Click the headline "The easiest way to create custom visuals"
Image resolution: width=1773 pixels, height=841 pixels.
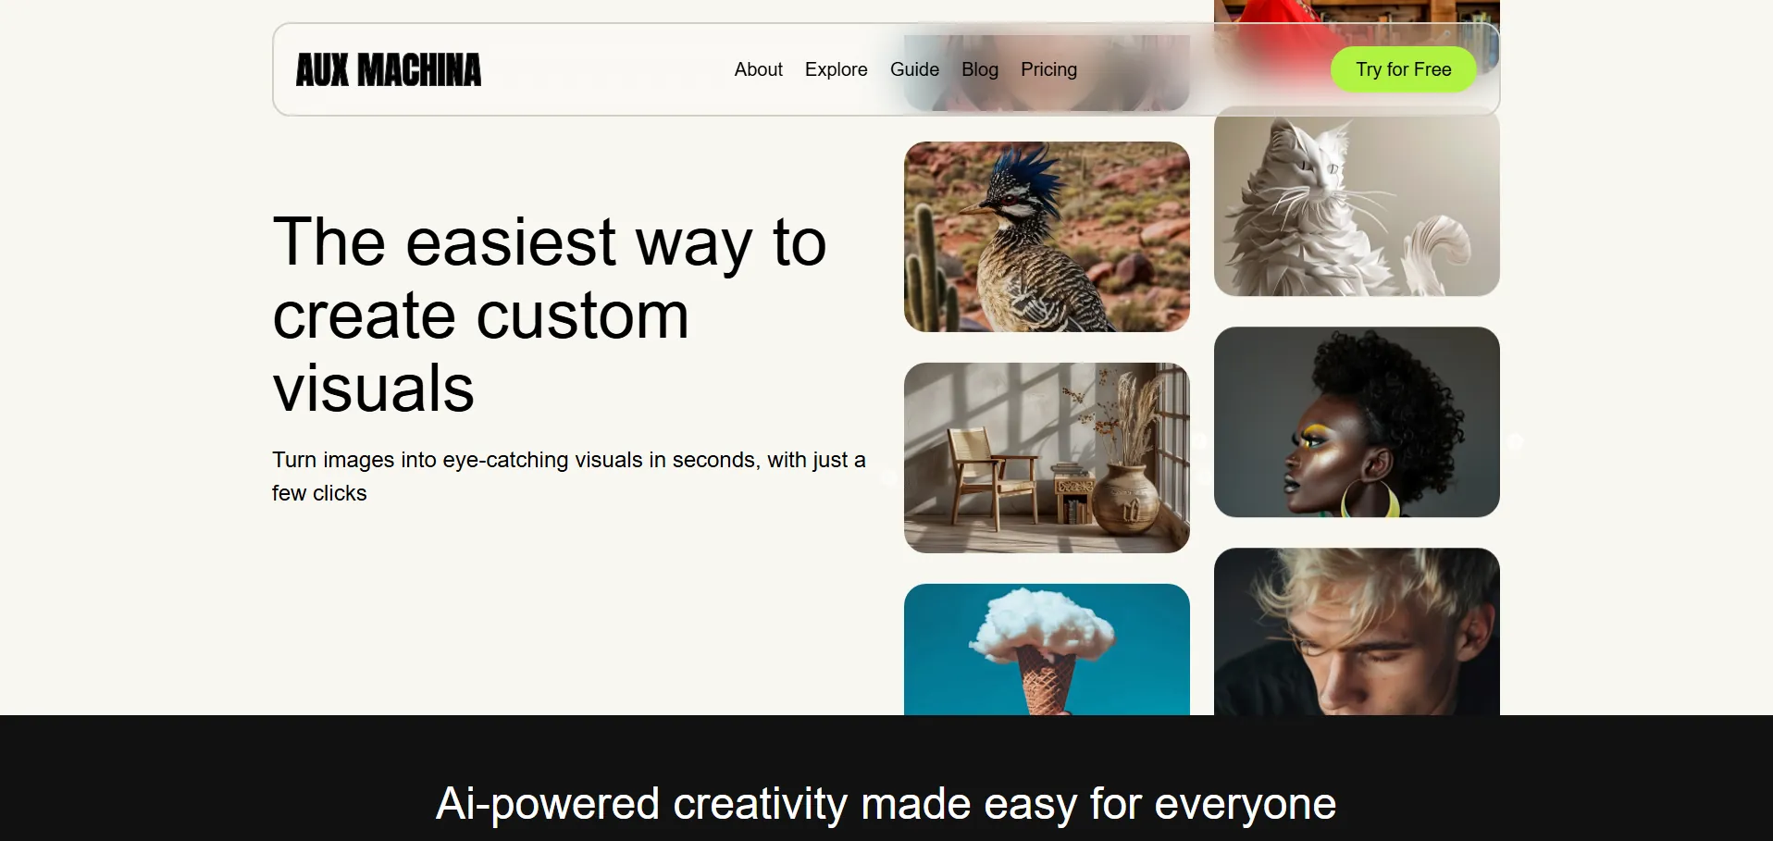tap(550, 315)
